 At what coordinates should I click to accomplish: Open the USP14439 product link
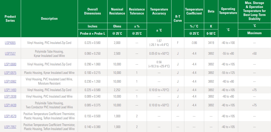pyautogui.click(x=10, y=105)
